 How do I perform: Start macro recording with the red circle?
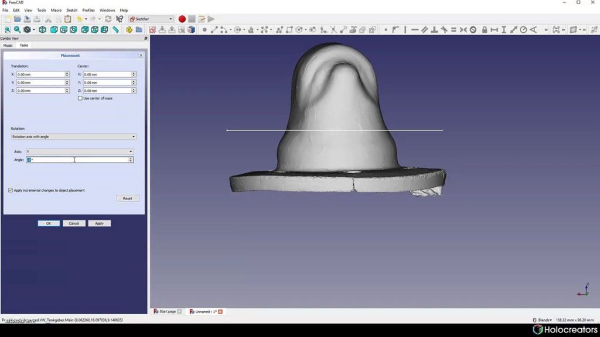(x=182, y=19)
